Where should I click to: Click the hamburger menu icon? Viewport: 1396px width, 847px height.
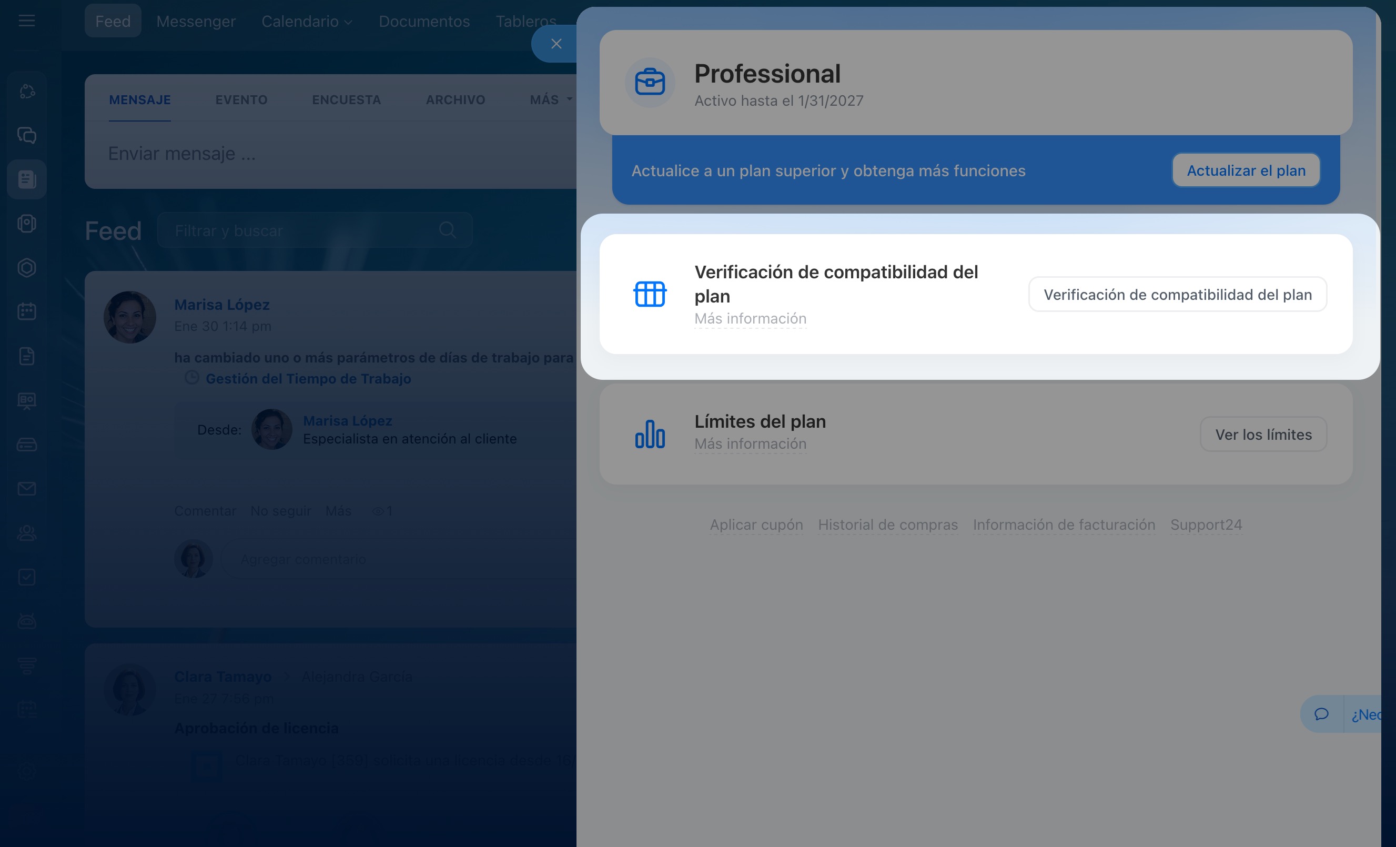[x=26, y=21]
